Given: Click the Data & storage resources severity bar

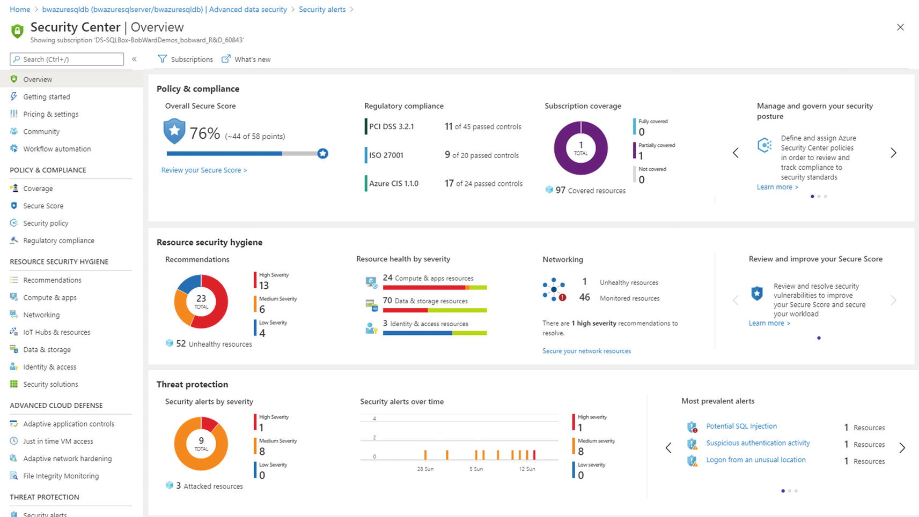Looking at the screenshot, I should (x=435, y=310).
